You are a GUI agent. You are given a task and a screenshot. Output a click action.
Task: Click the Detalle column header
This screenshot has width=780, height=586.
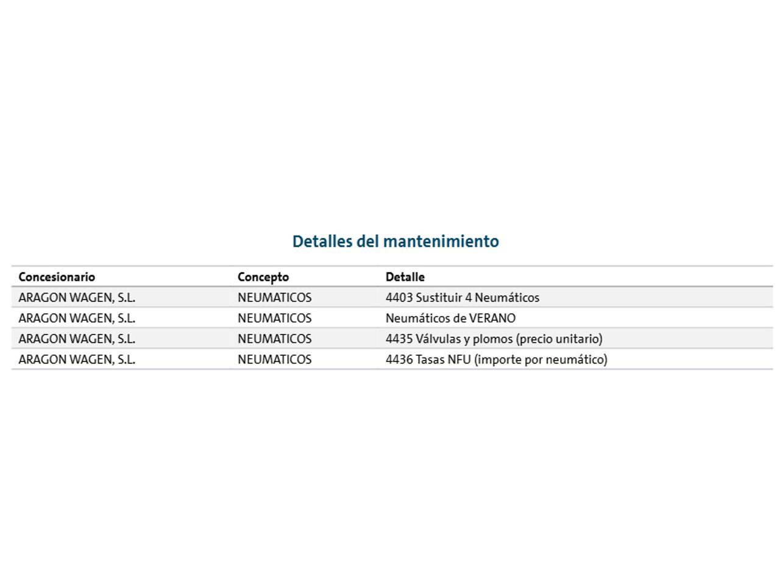[405, 277]
